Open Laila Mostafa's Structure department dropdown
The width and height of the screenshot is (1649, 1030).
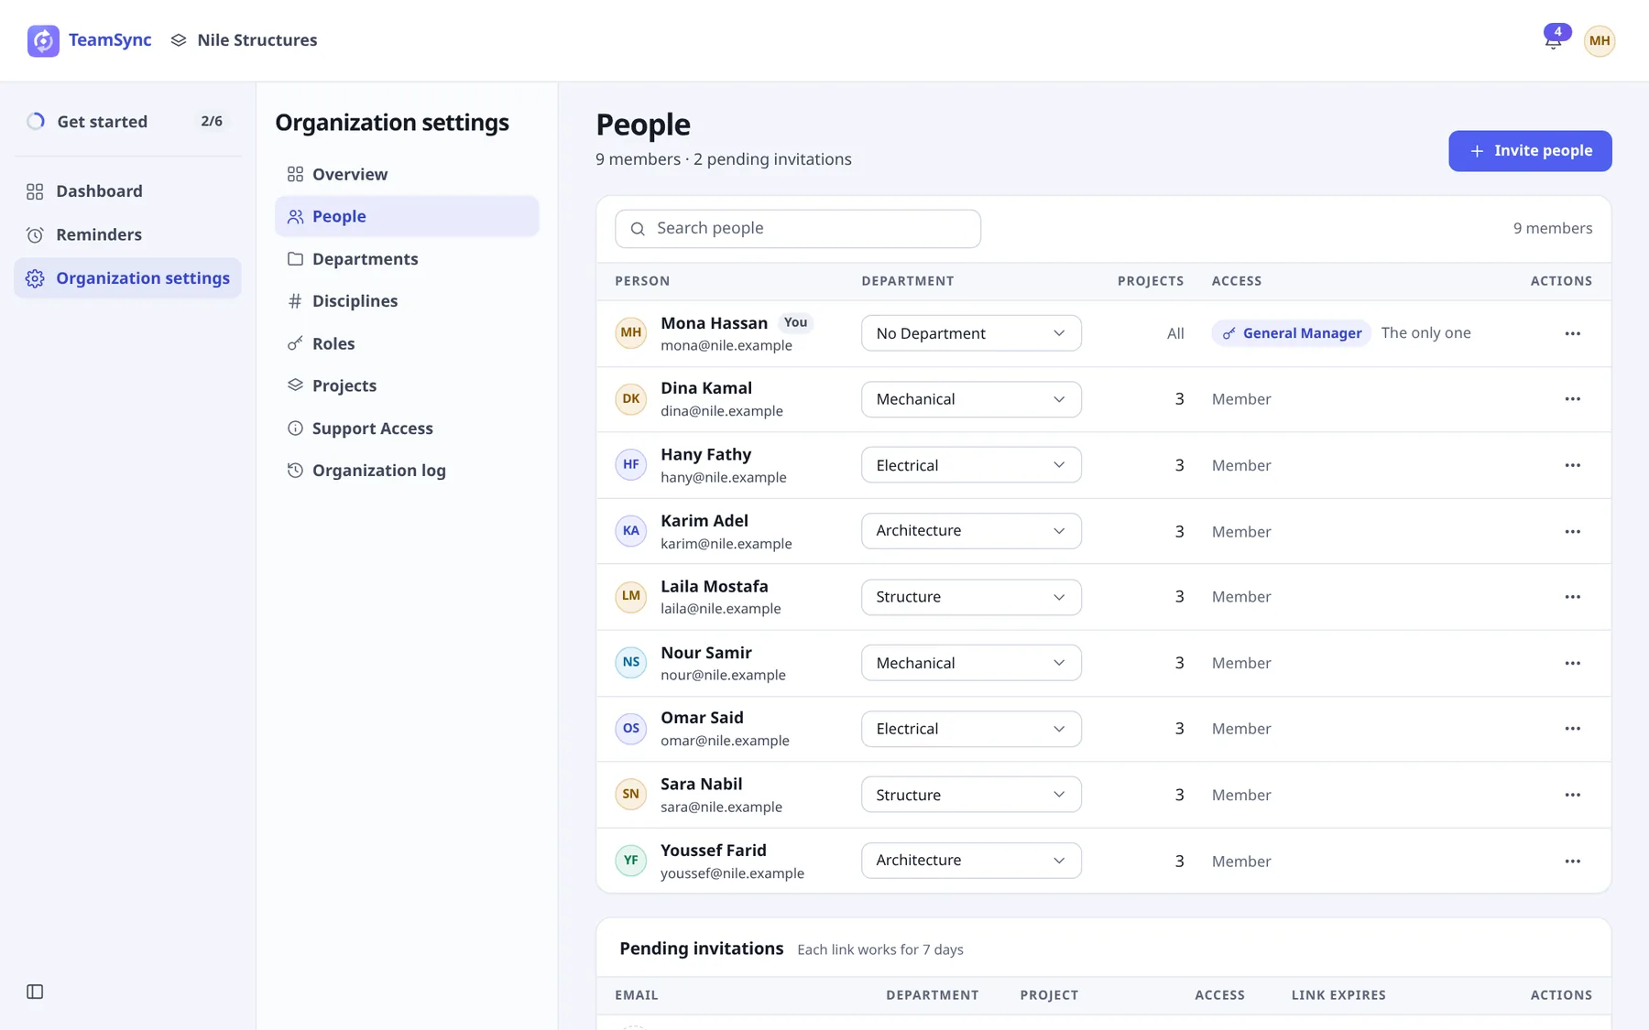pos(971,597)
